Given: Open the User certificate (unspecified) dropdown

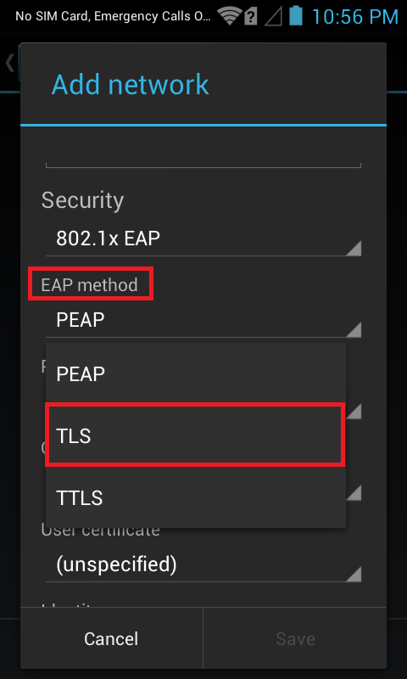Looking at the screenshot, I should click(x=203, y=564).
